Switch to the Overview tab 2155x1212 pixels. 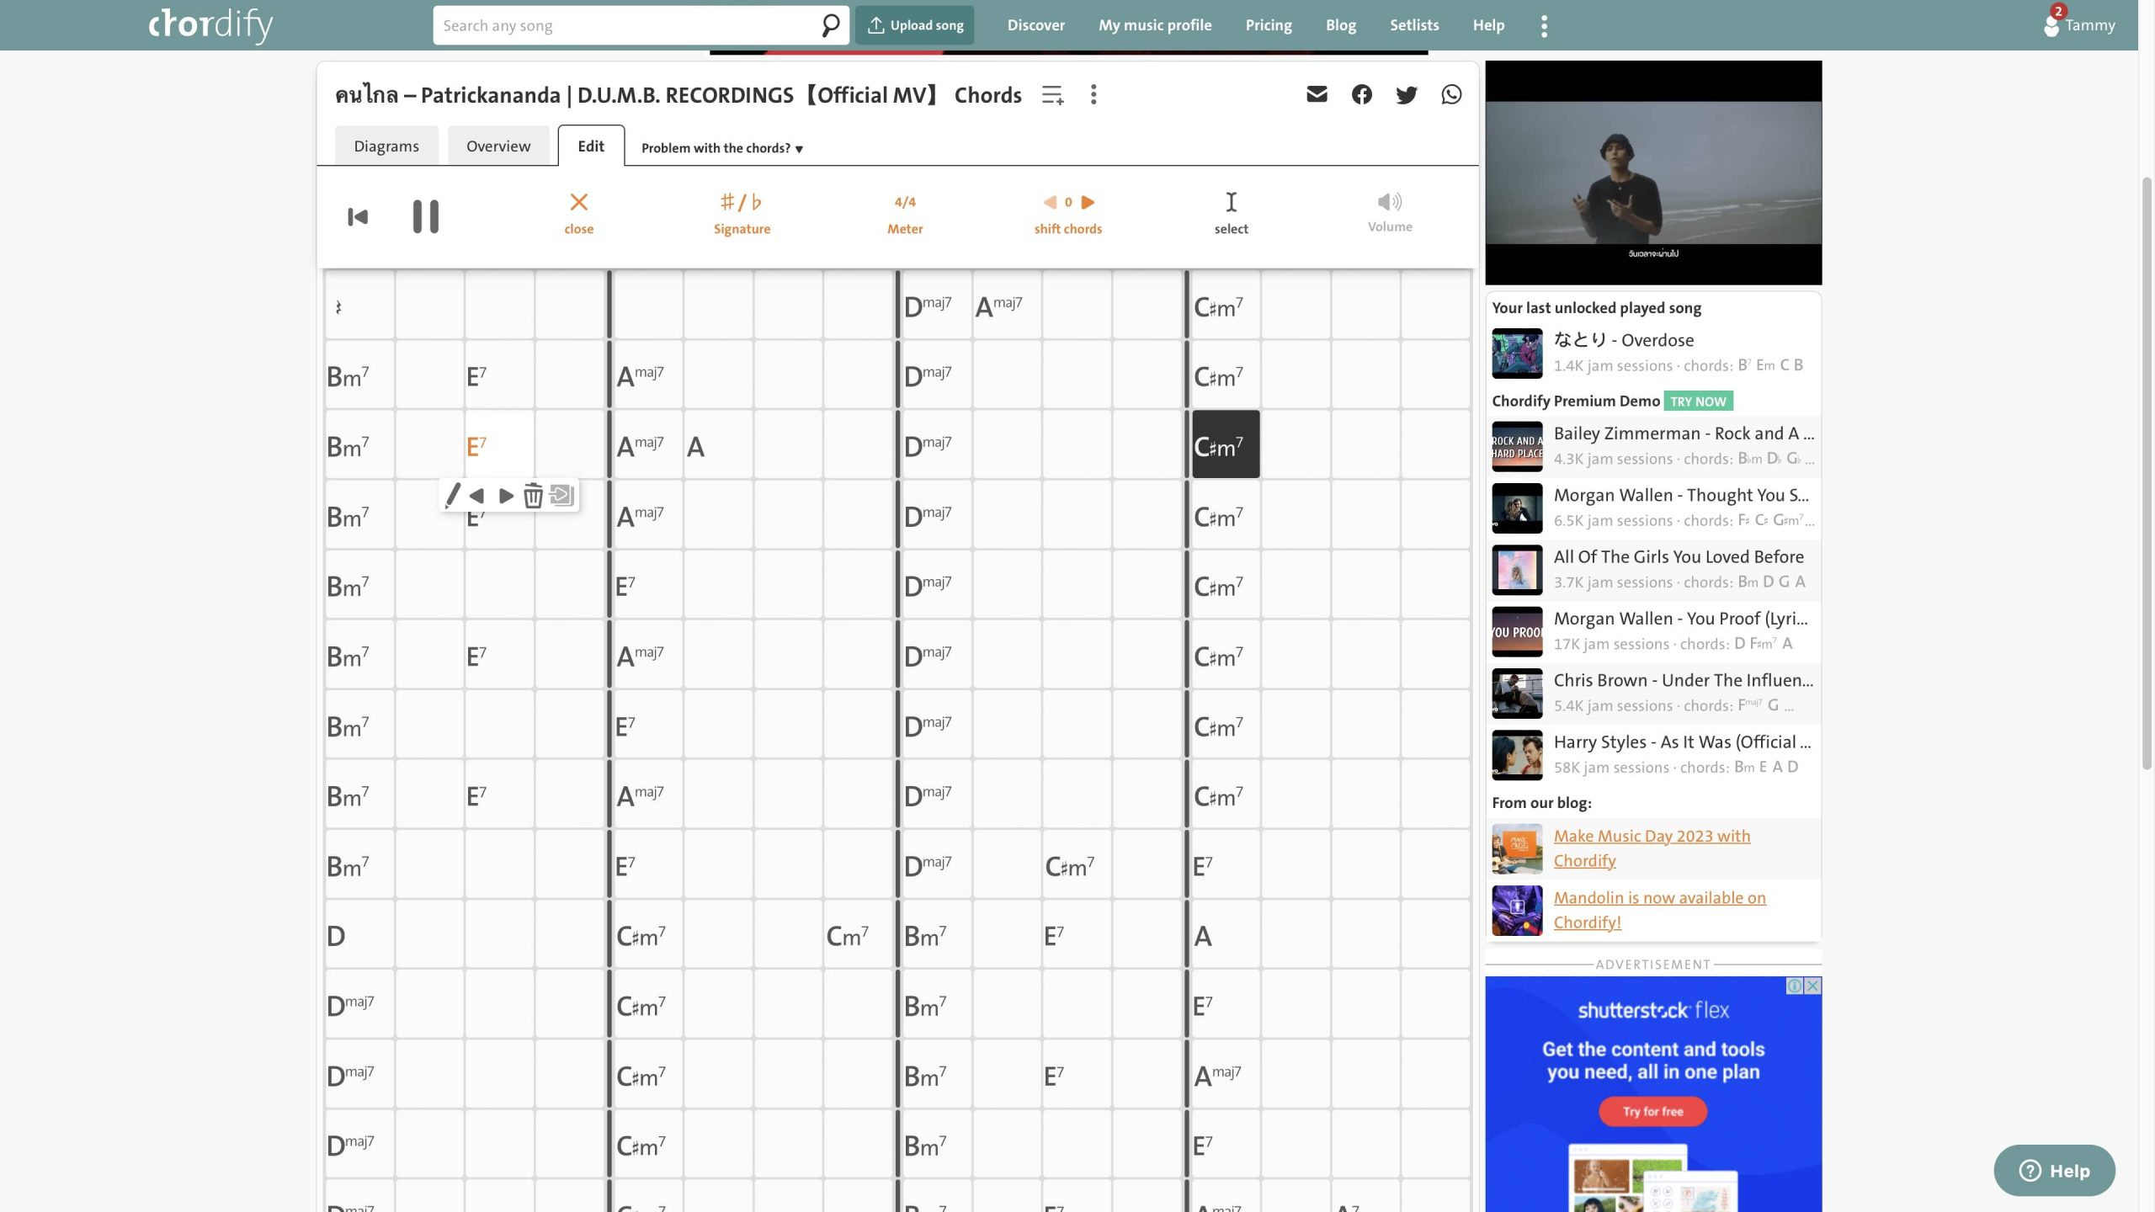498,146
